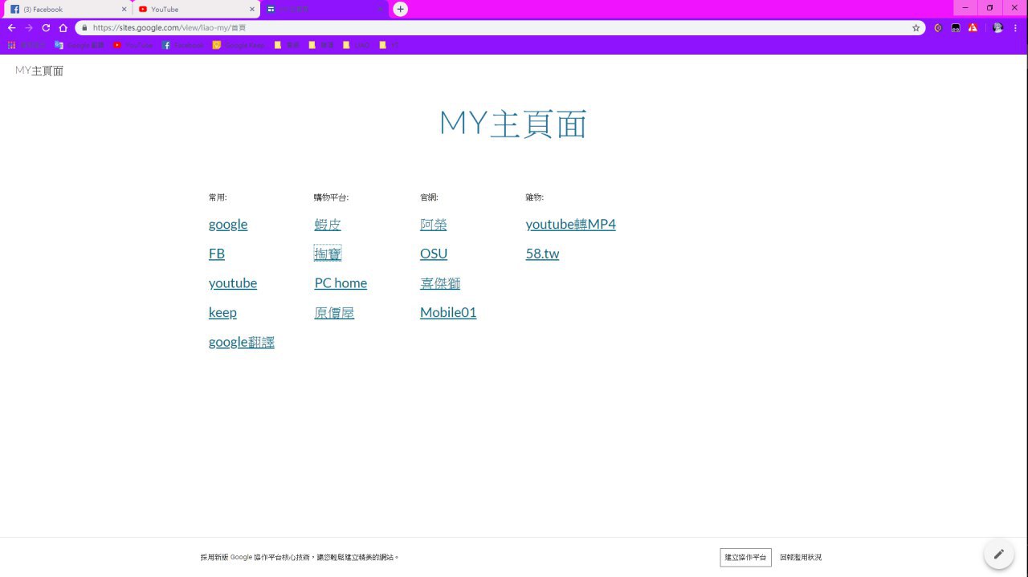This screenshot has width=1028, height=577.
Task: Switch to the YouTube tab
Action: point(195,10)
